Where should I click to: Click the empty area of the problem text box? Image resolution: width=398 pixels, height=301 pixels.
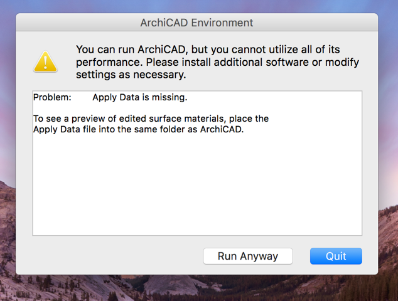tap(196, 188)
